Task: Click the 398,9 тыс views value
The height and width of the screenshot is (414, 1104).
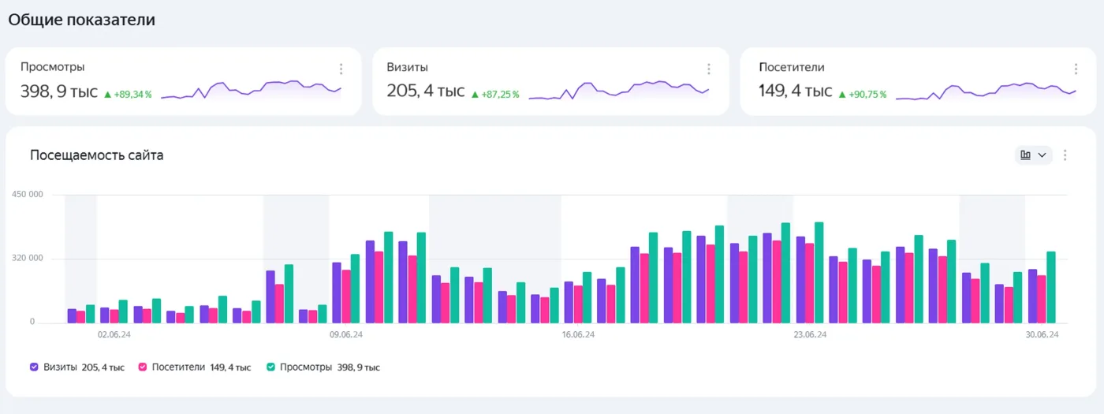Action: pyautogui.click(x=59, y=91)
